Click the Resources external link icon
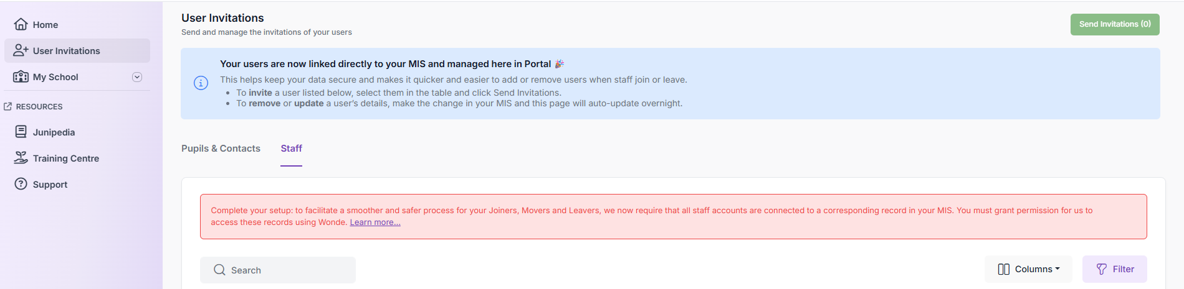Viewport: 1184px width, 289px height. point(8,106)
